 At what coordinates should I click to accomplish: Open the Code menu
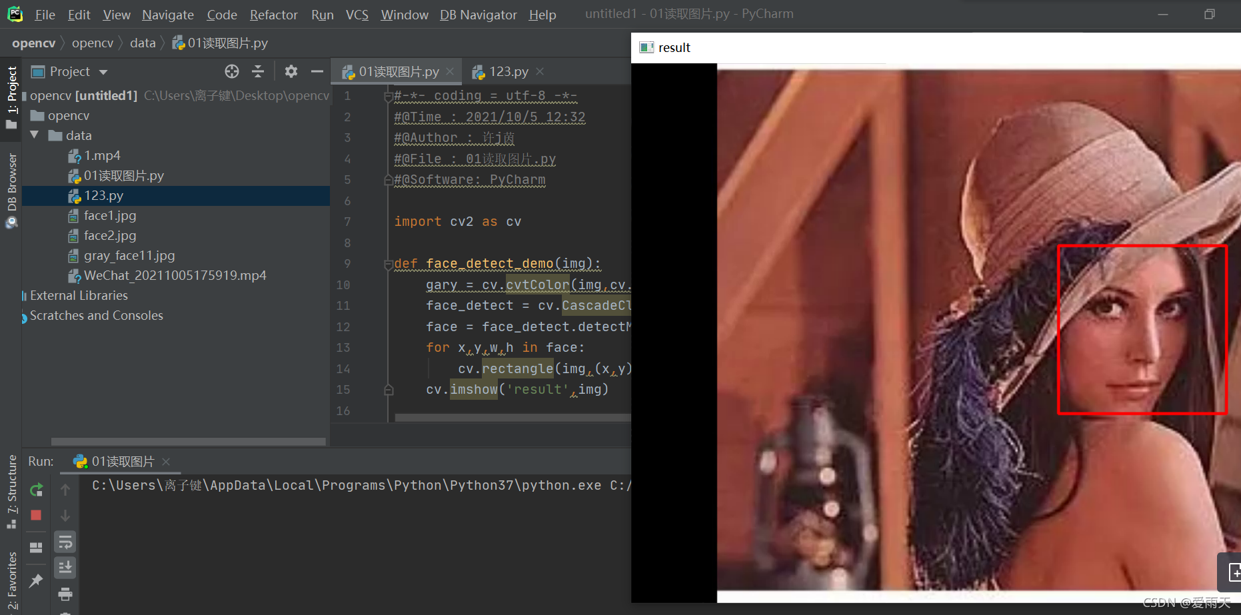(x=222, y=15)
